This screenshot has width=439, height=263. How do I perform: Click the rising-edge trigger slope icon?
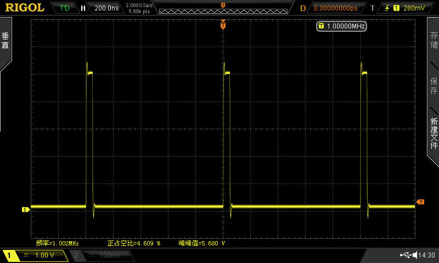click(x=387, y=8)
